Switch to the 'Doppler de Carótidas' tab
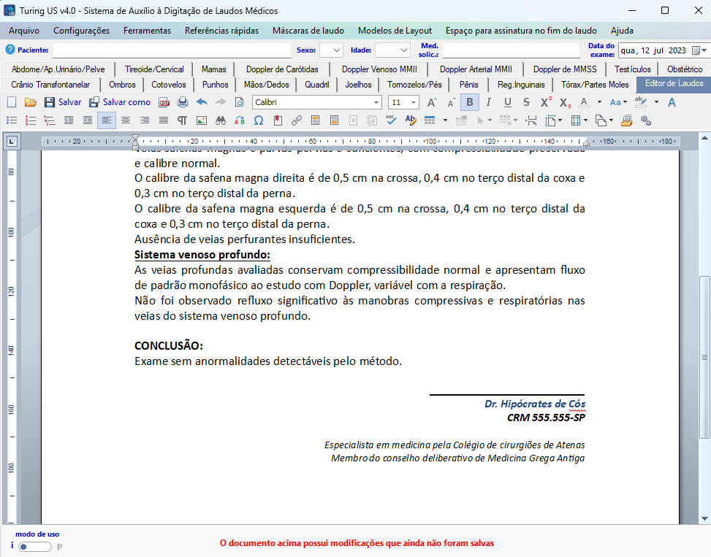This screenshot has height=557, width=711. click(282, 69)
